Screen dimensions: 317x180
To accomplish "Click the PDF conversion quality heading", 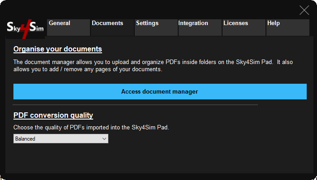I will coord(53,115).
